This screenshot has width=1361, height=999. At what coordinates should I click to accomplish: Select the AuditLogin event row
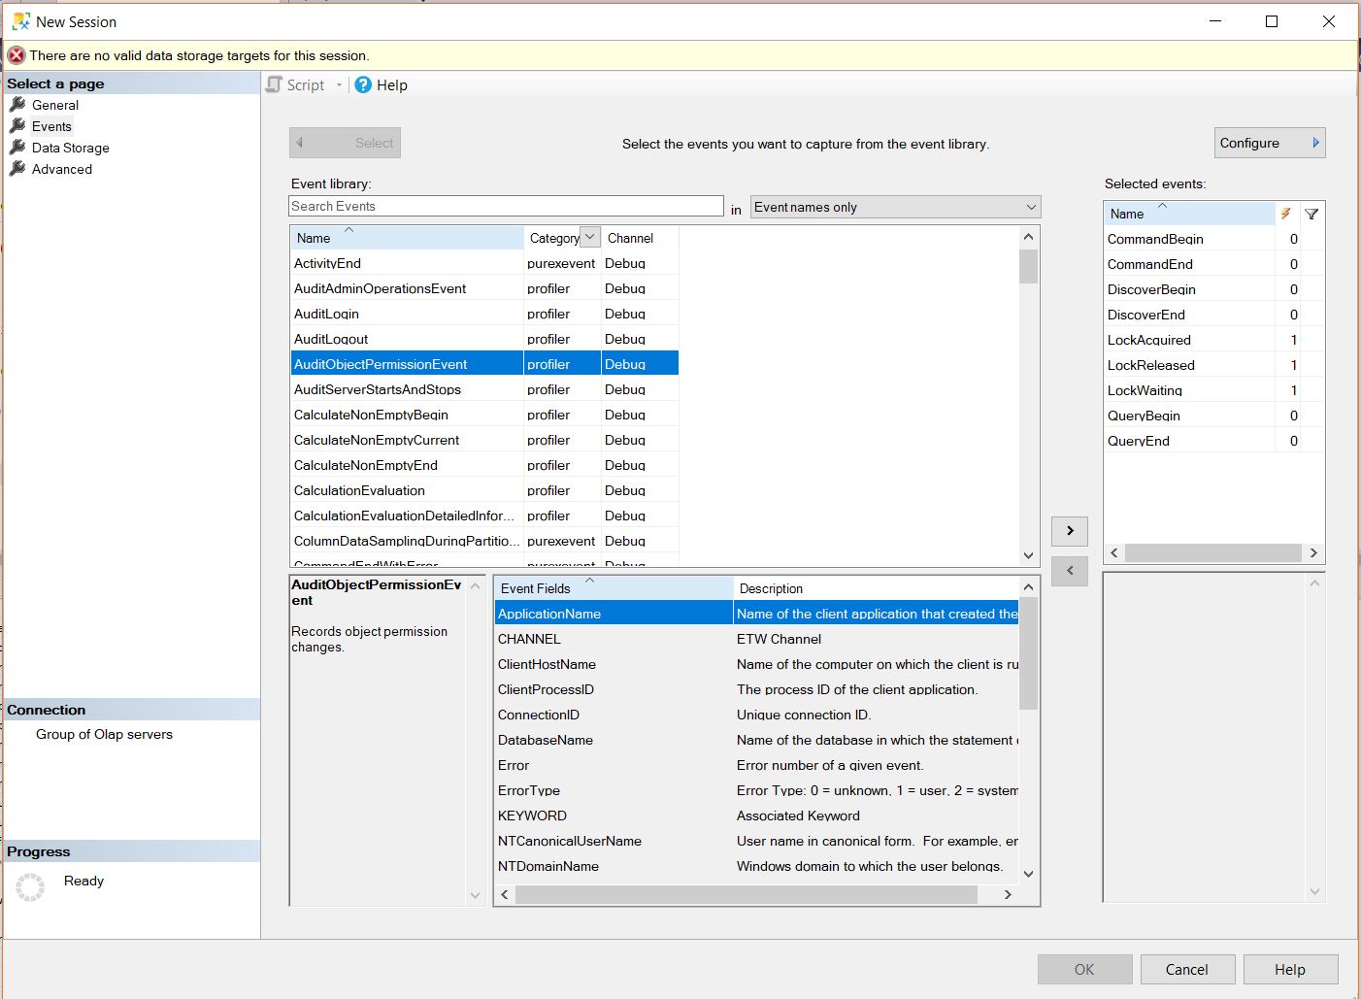coord(484,314)
